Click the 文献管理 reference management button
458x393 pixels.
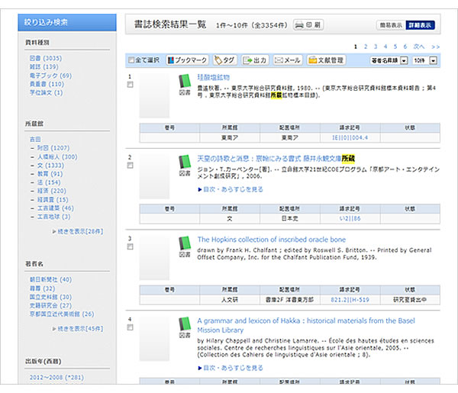(327, 59)
